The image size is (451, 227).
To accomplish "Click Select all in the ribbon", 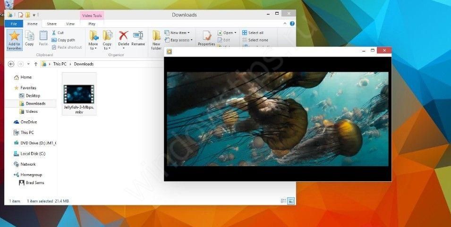I will coord(253,33).
